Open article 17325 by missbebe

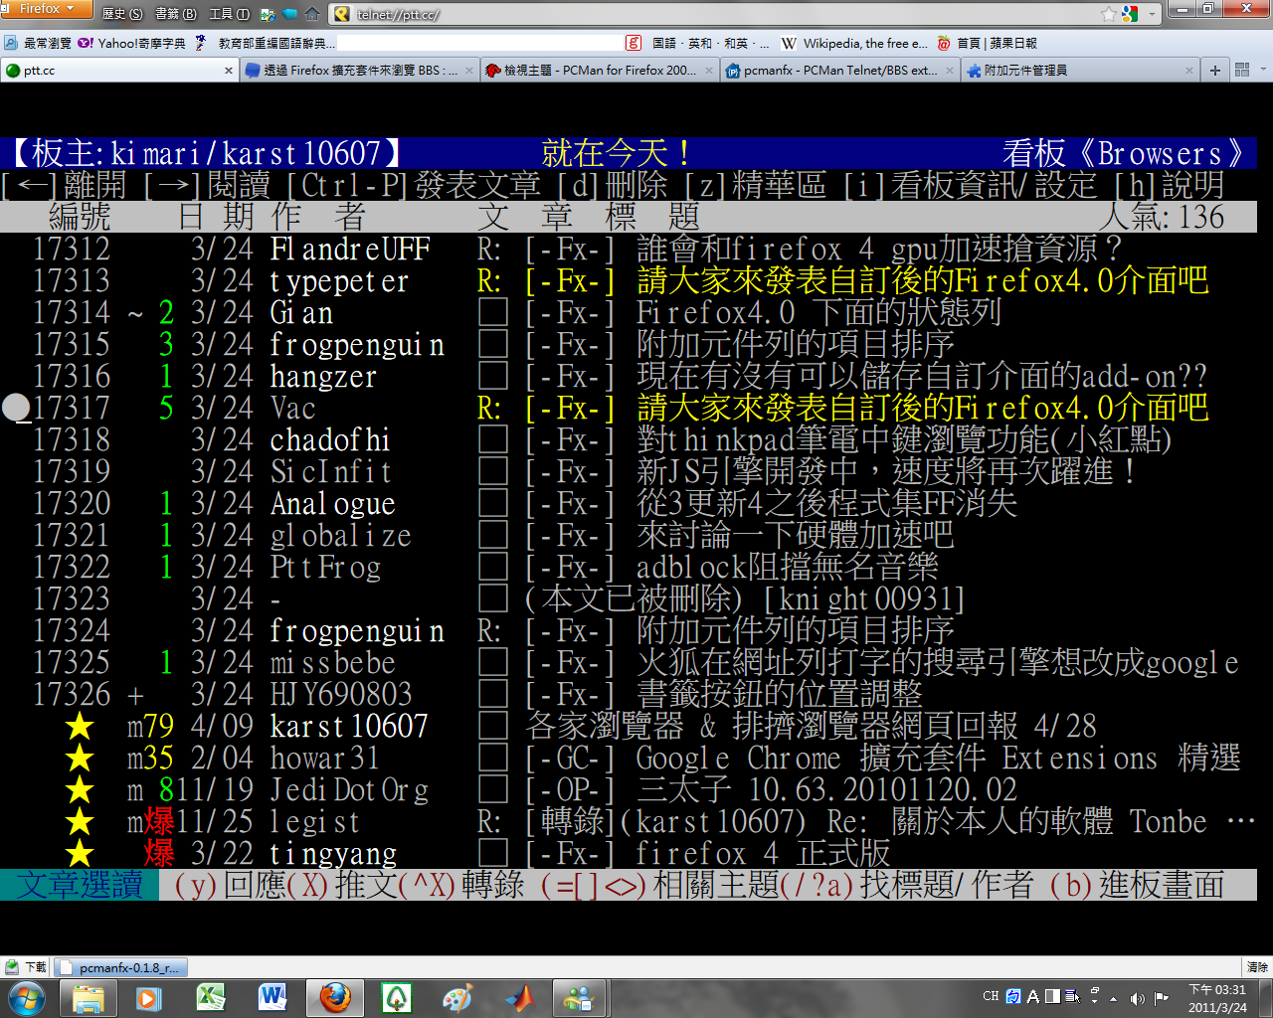click(x=629, y=662)
